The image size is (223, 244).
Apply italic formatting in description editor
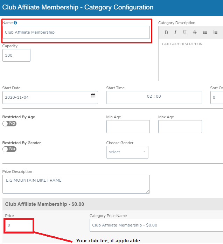[175, 32]
